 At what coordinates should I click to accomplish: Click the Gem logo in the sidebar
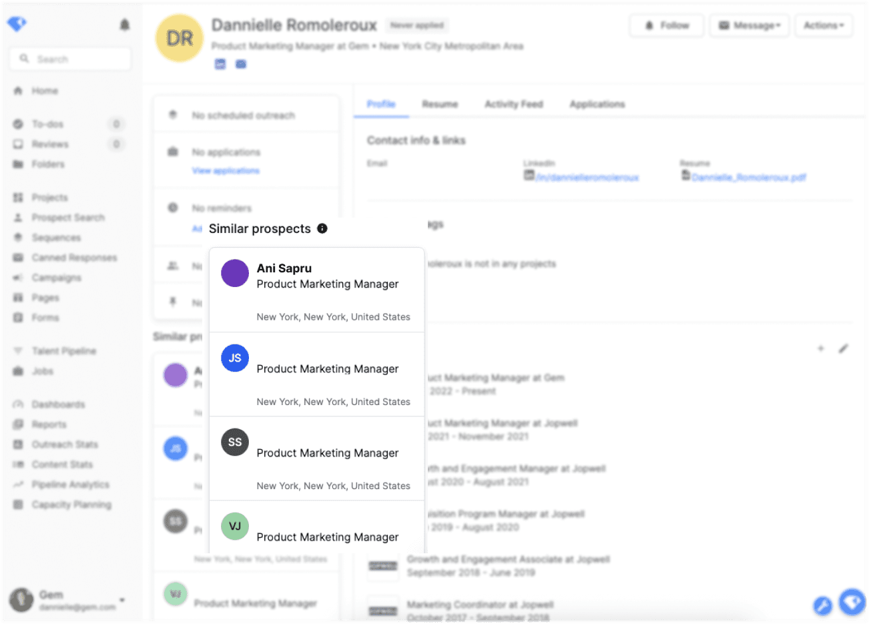(x=17, y=24)
